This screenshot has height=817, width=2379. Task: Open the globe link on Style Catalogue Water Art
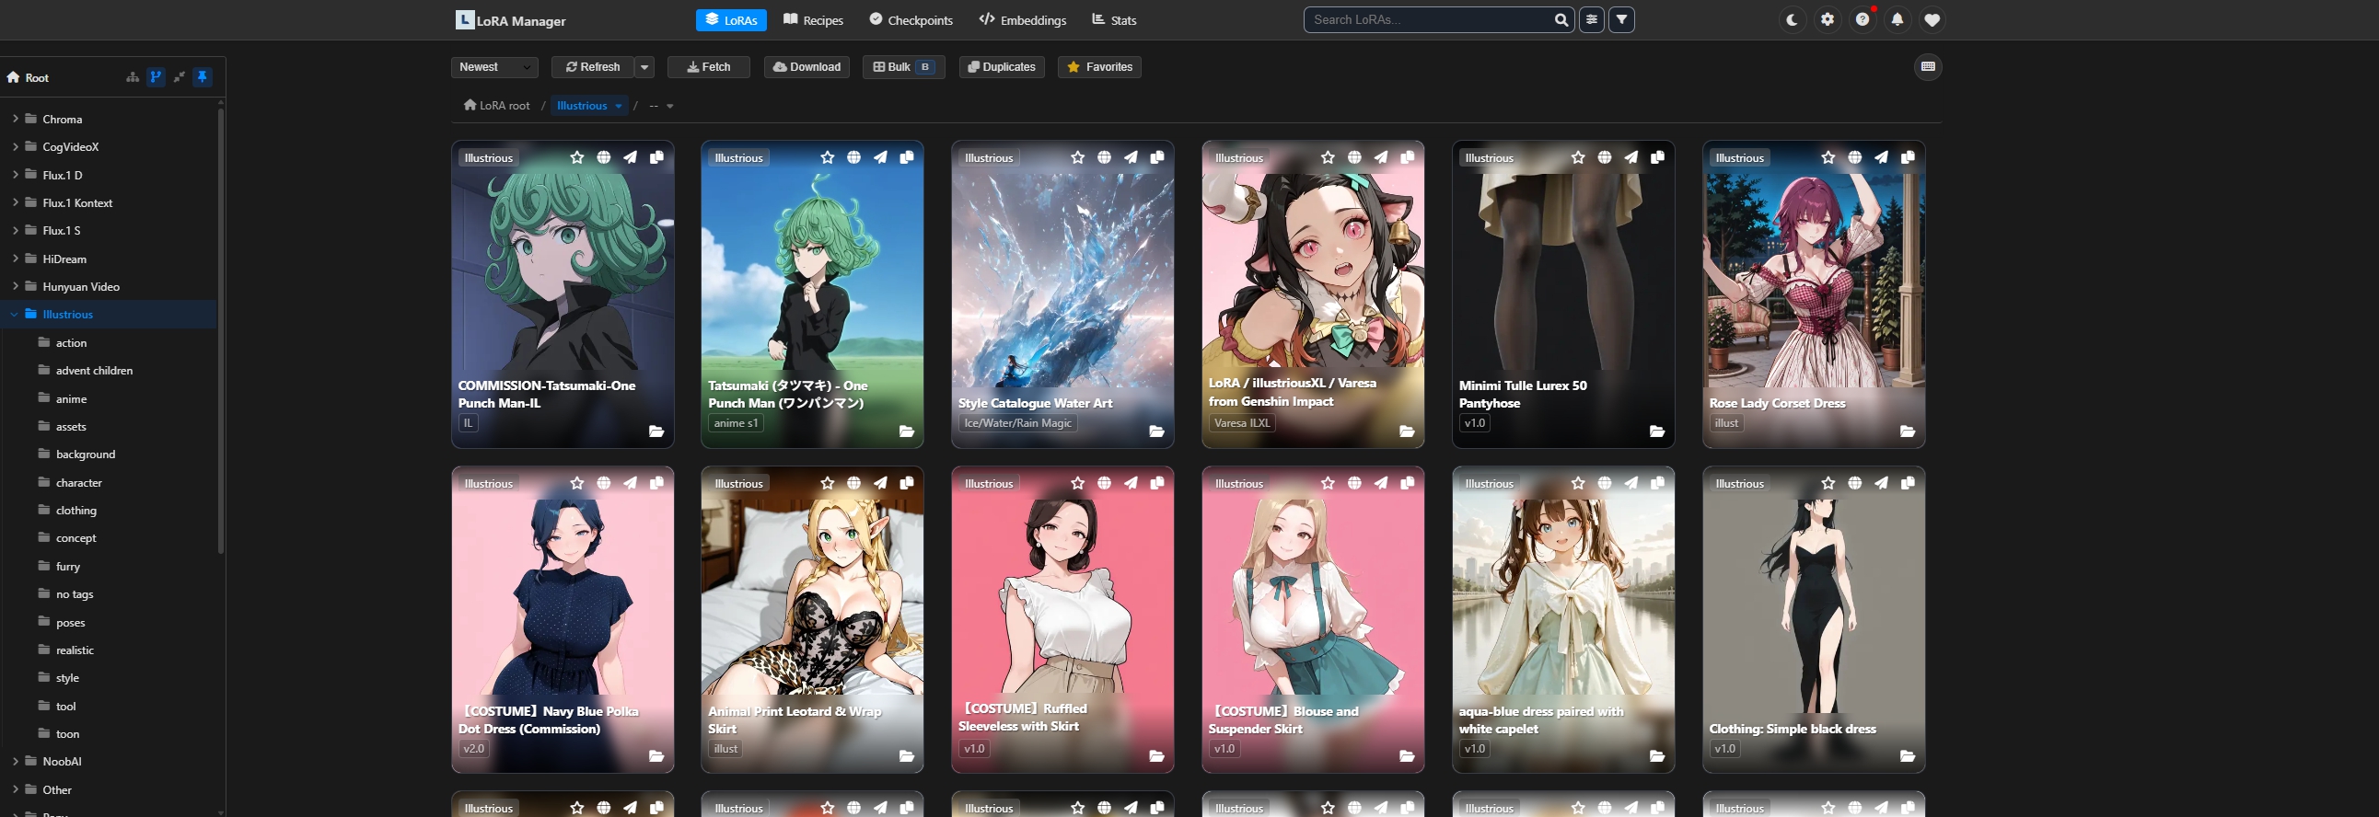(1104, 158)
